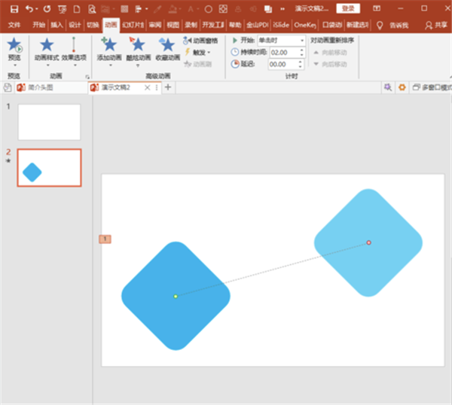Open the File menu tab

pyautogui.click(x=14, y=24)
